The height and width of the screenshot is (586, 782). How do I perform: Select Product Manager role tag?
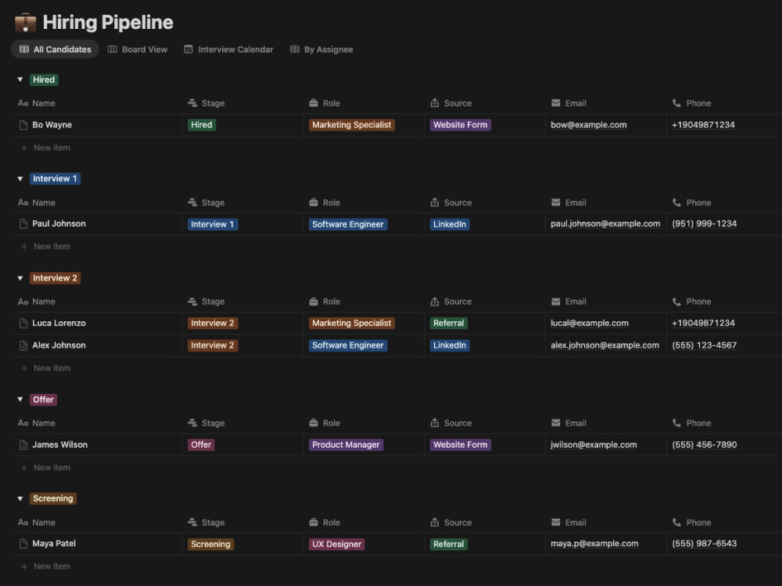tap(346, 445)
